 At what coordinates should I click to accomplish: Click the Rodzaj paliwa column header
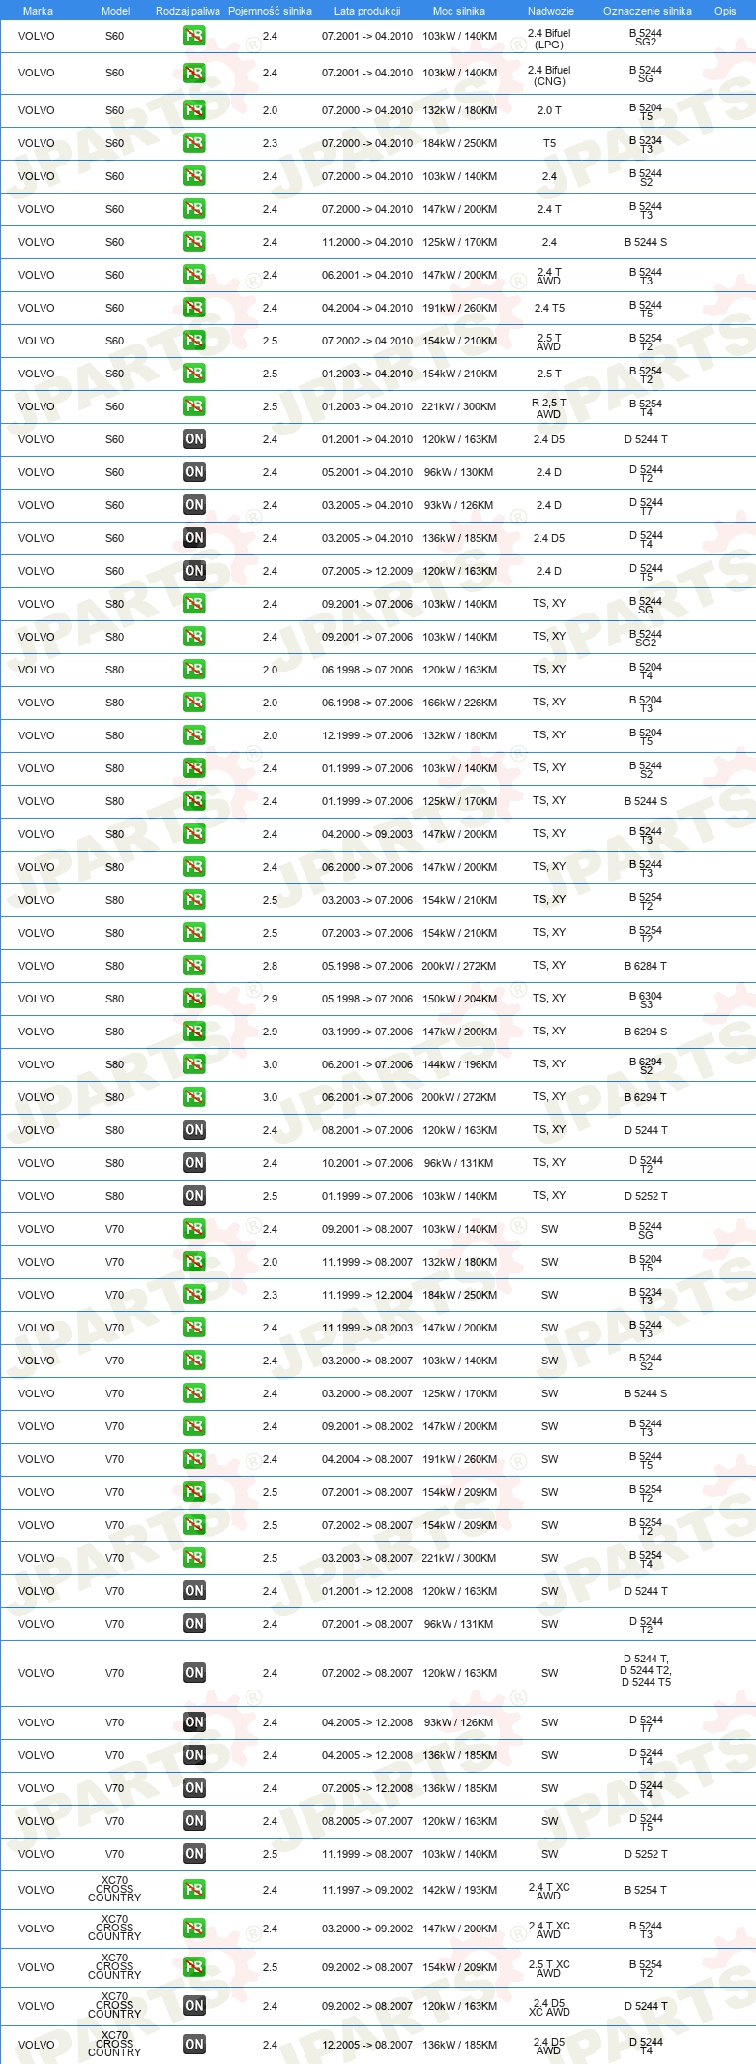point(188,11)
